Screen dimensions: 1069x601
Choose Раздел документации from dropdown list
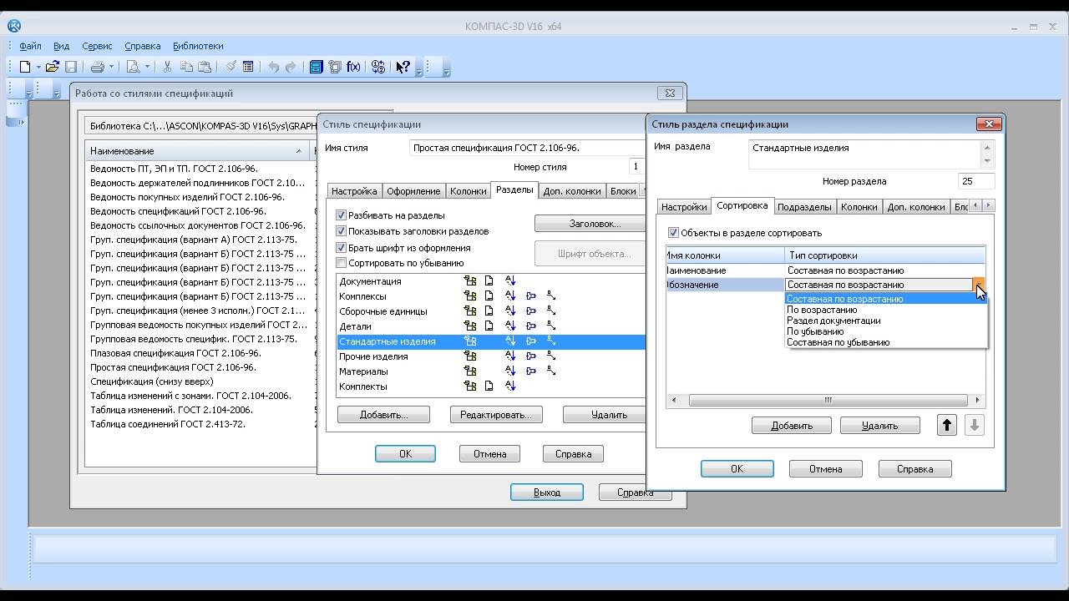(886, 321)
